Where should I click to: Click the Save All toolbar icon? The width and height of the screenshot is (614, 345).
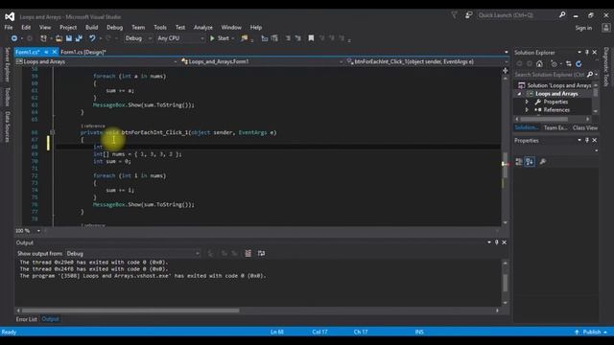(x=79, y=38)
